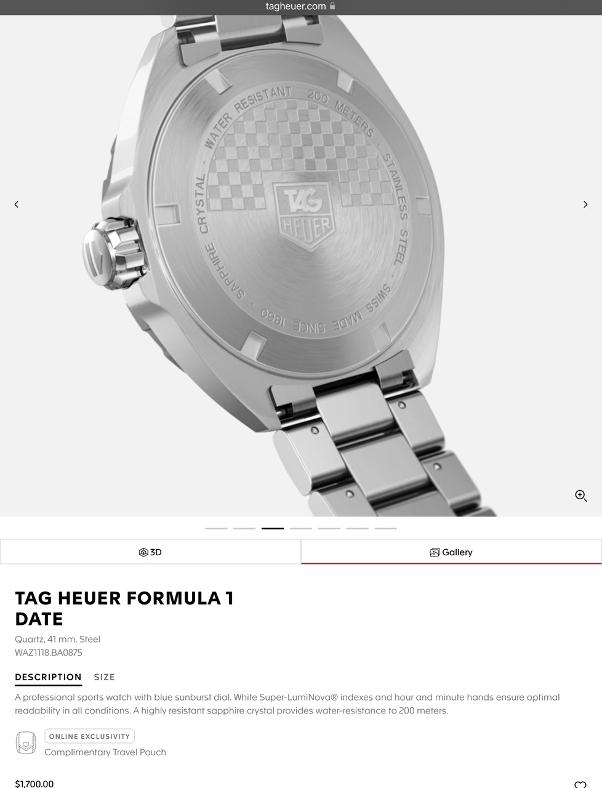Click the lock icon beside tagheuer.com
This screenshot has width=602, height=788.
(332, 6)
